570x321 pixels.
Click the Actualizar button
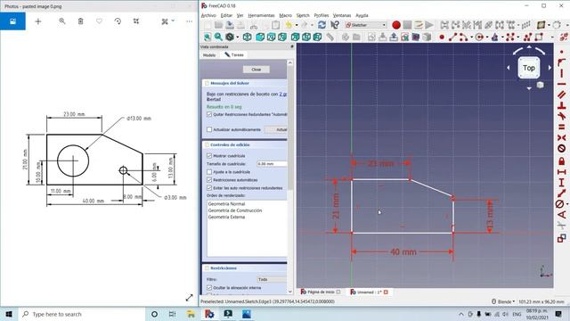pyautogui.click(x=276, y=129)
